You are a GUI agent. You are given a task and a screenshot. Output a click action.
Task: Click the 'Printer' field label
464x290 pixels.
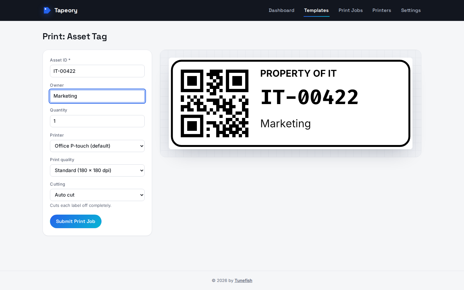(57, 135)
